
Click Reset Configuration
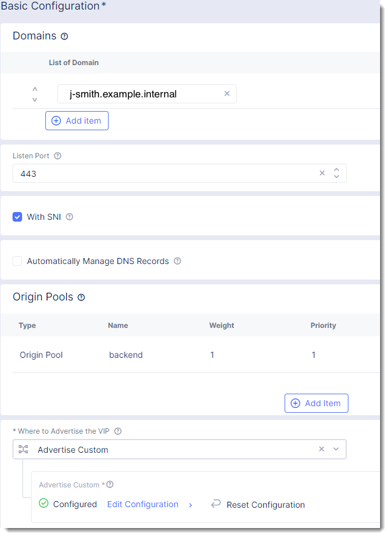point(265,505)
